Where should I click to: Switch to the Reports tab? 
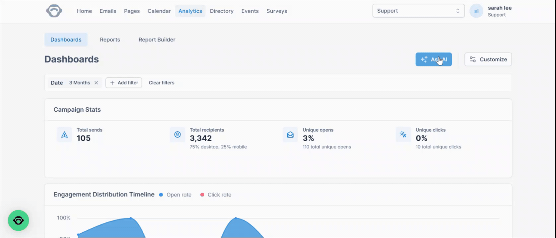110,40
